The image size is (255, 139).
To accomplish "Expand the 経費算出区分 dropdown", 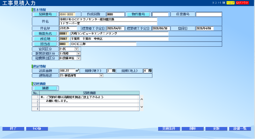I will pyautogui.click(x=78, y=58).
